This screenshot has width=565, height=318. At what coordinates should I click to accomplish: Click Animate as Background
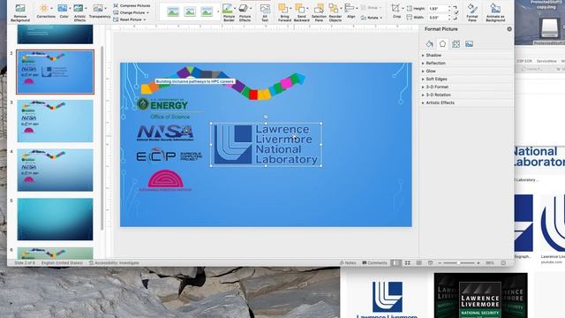pyautogui.click(x=495, y=12)
